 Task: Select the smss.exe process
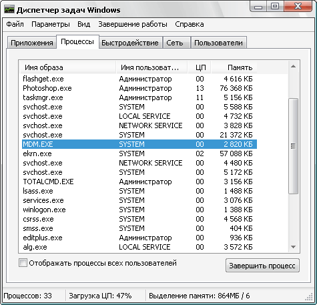[x=139, y=228]
